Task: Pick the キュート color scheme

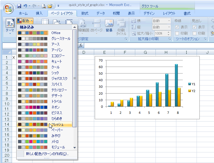Action: pos(45,61)
